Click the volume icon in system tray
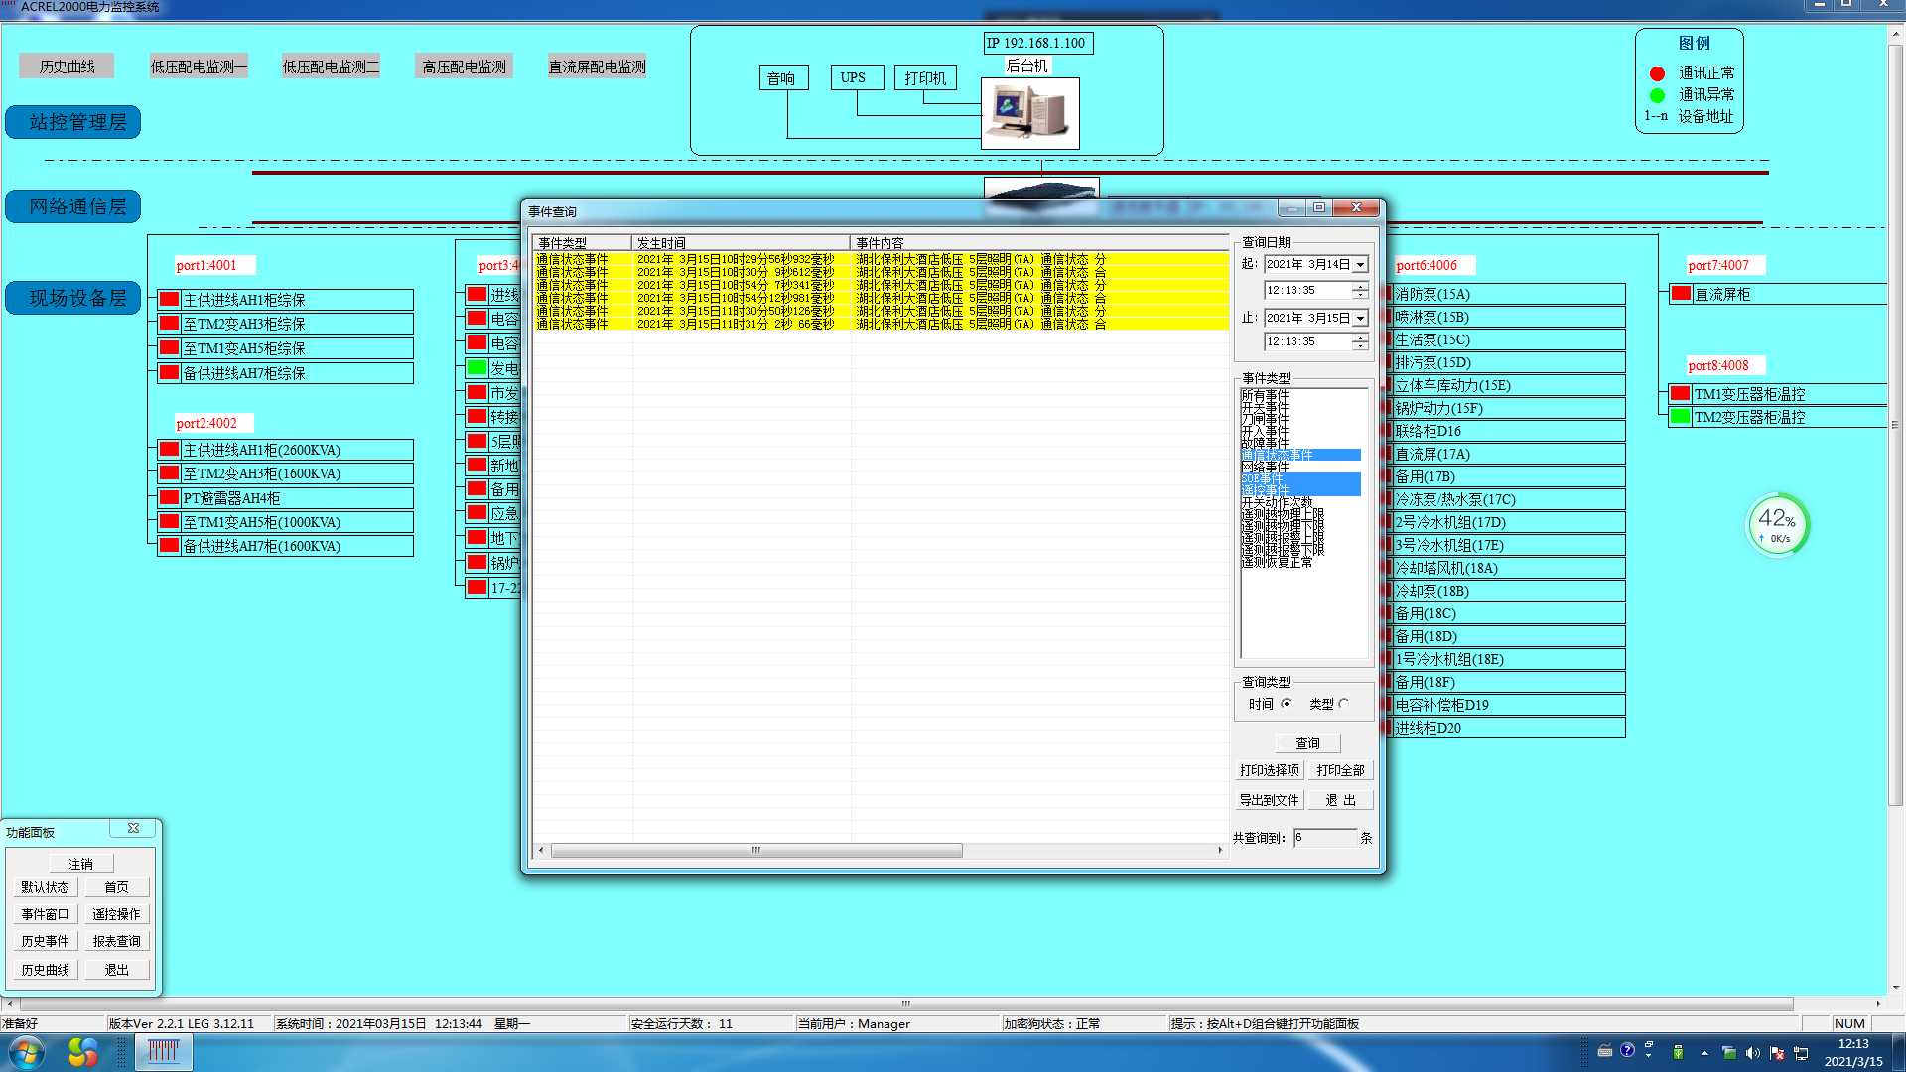1906x1072 pixels. tap(1752, 1053)
